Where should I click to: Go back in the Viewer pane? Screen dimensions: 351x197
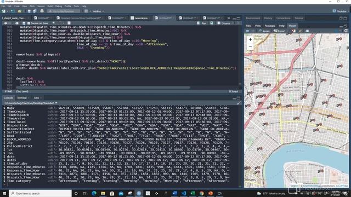(247, 31)
